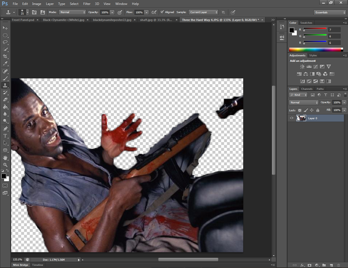Switch to the shaft.jpg document tab
The height and width of the screenshot is (268, 348).
(156, 20)
